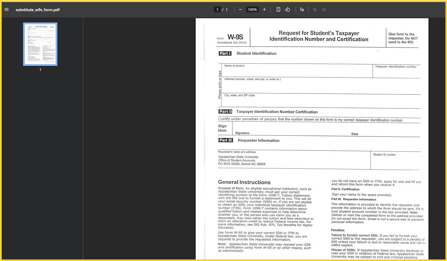The image size is (447, 261).
Task: Zoom out with the minus button
Action: 240,9
